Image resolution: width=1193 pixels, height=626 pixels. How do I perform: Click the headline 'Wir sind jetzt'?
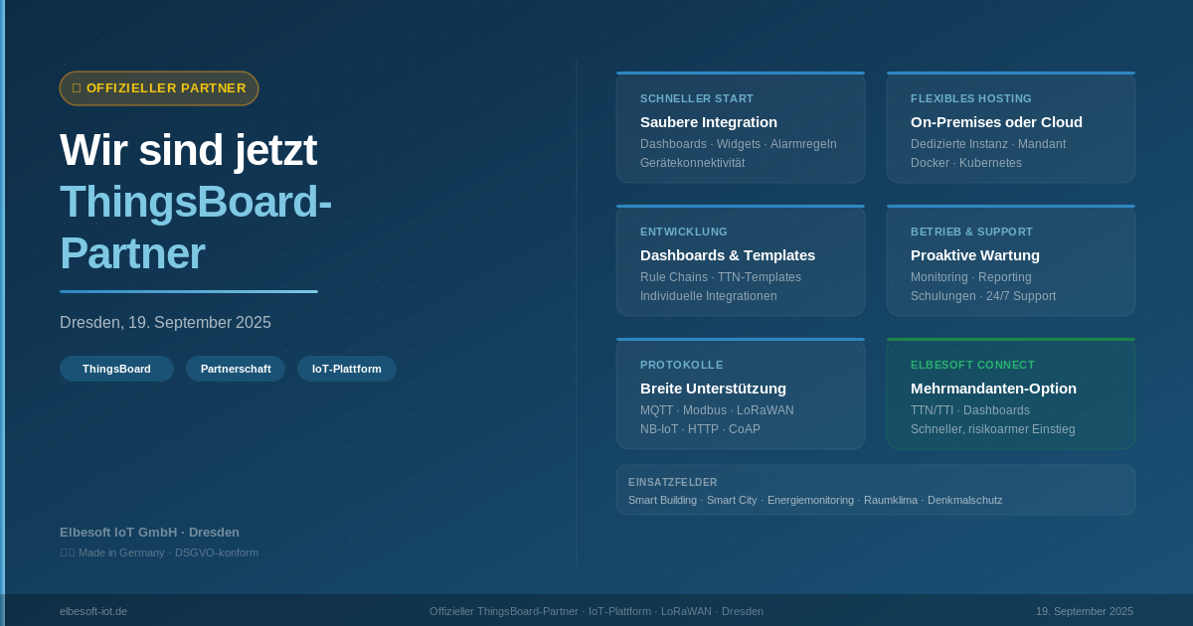coord(188,150)
